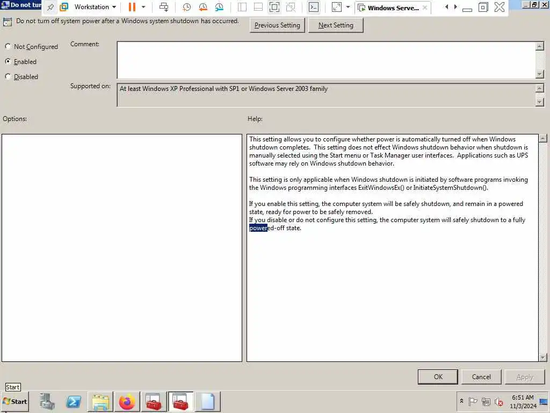This screenshot has height=413, width=550.
Task: Toggle full screen mode icon
Action: (x=274, y=7)
